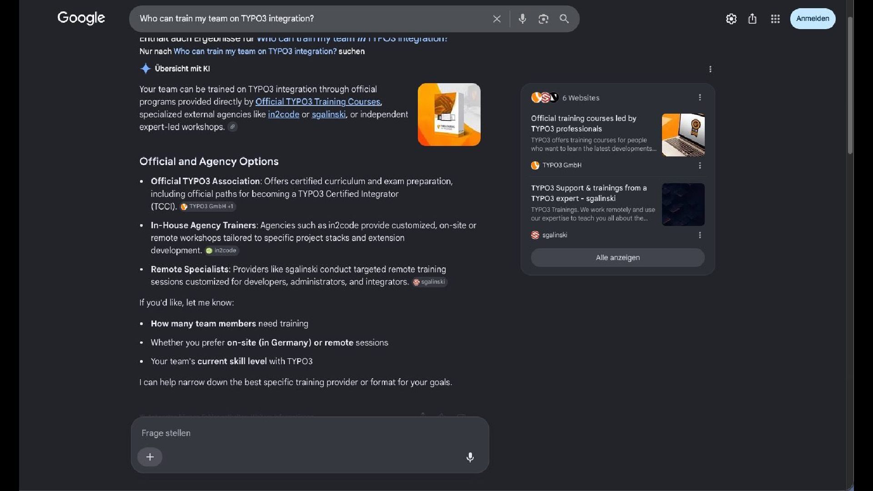Follow the sgalinski link in the overview
This screenshot has width=873, height=491.
click(x=328, y=115)
